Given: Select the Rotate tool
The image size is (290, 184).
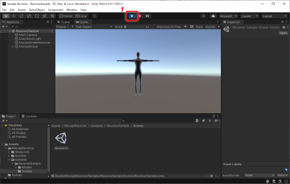Looking at the screenshot, I should (x=21, y=16).
